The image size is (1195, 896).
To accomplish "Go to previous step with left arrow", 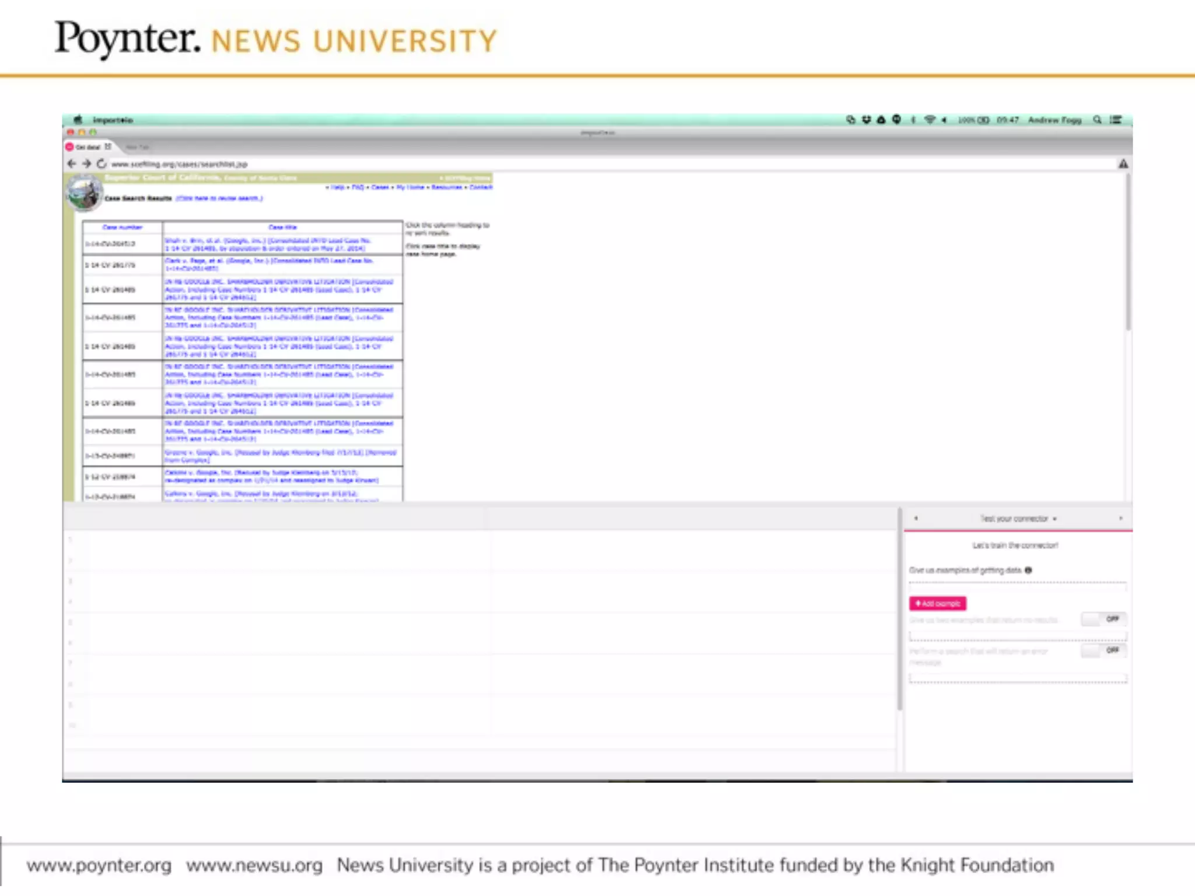I will tap(916, 518).
